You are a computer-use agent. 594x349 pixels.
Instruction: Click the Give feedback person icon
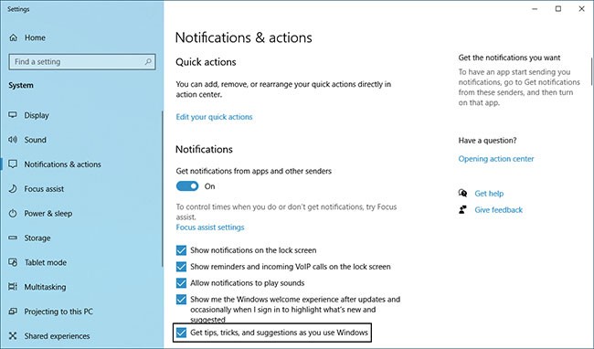pos(462,210)
